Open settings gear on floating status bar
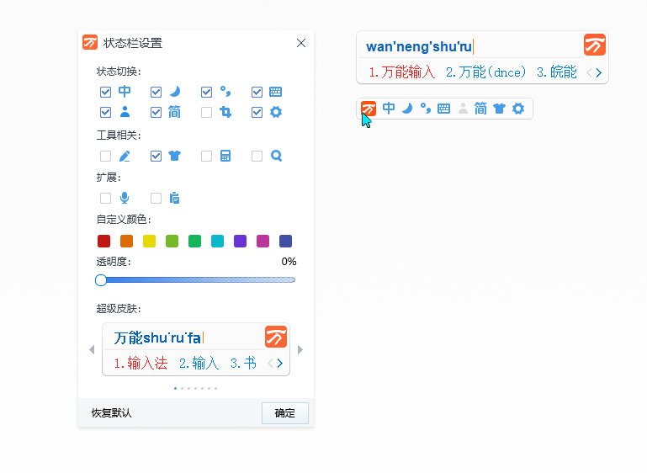 click(x=518, y=109)
